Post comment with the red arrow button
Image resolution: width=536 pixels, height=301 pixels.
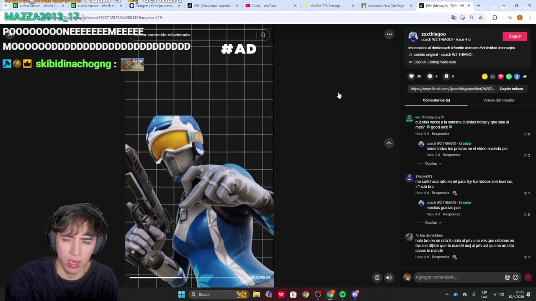click(528, 277)
